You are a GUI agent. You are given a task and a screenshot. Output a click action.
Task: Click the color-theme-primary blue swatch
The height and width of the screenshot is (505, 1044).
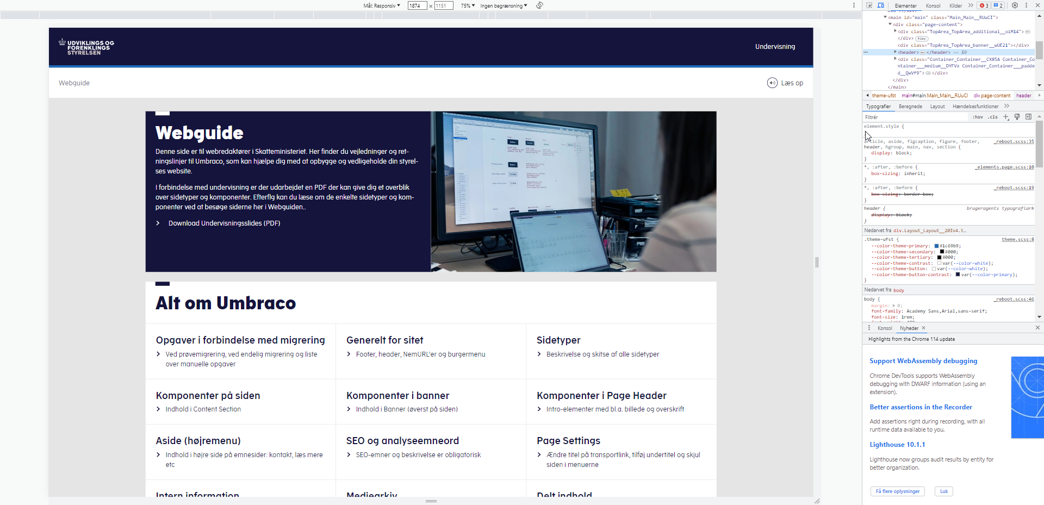point(936,246)
